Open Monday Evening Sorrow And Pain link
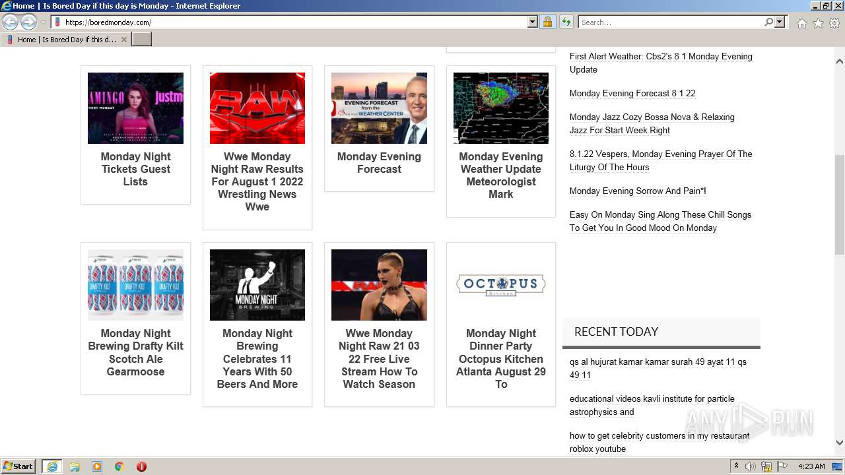Screen dimensions: 845x475 click(638, 191)
